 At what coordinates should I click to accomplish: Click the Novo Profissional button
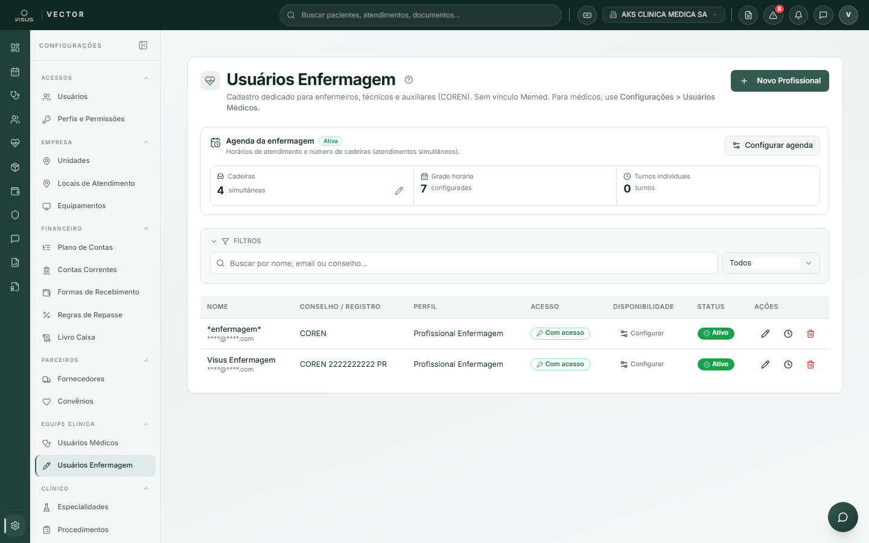tap(780, 81)
